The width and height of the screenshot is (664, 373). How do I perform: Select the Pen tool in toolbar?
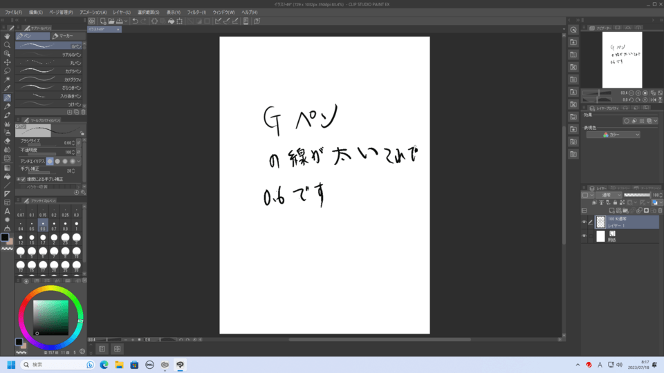7,97
